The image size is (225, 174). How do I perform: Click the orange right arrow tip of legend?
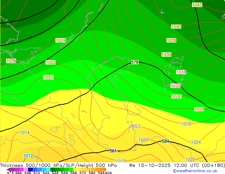106,169
